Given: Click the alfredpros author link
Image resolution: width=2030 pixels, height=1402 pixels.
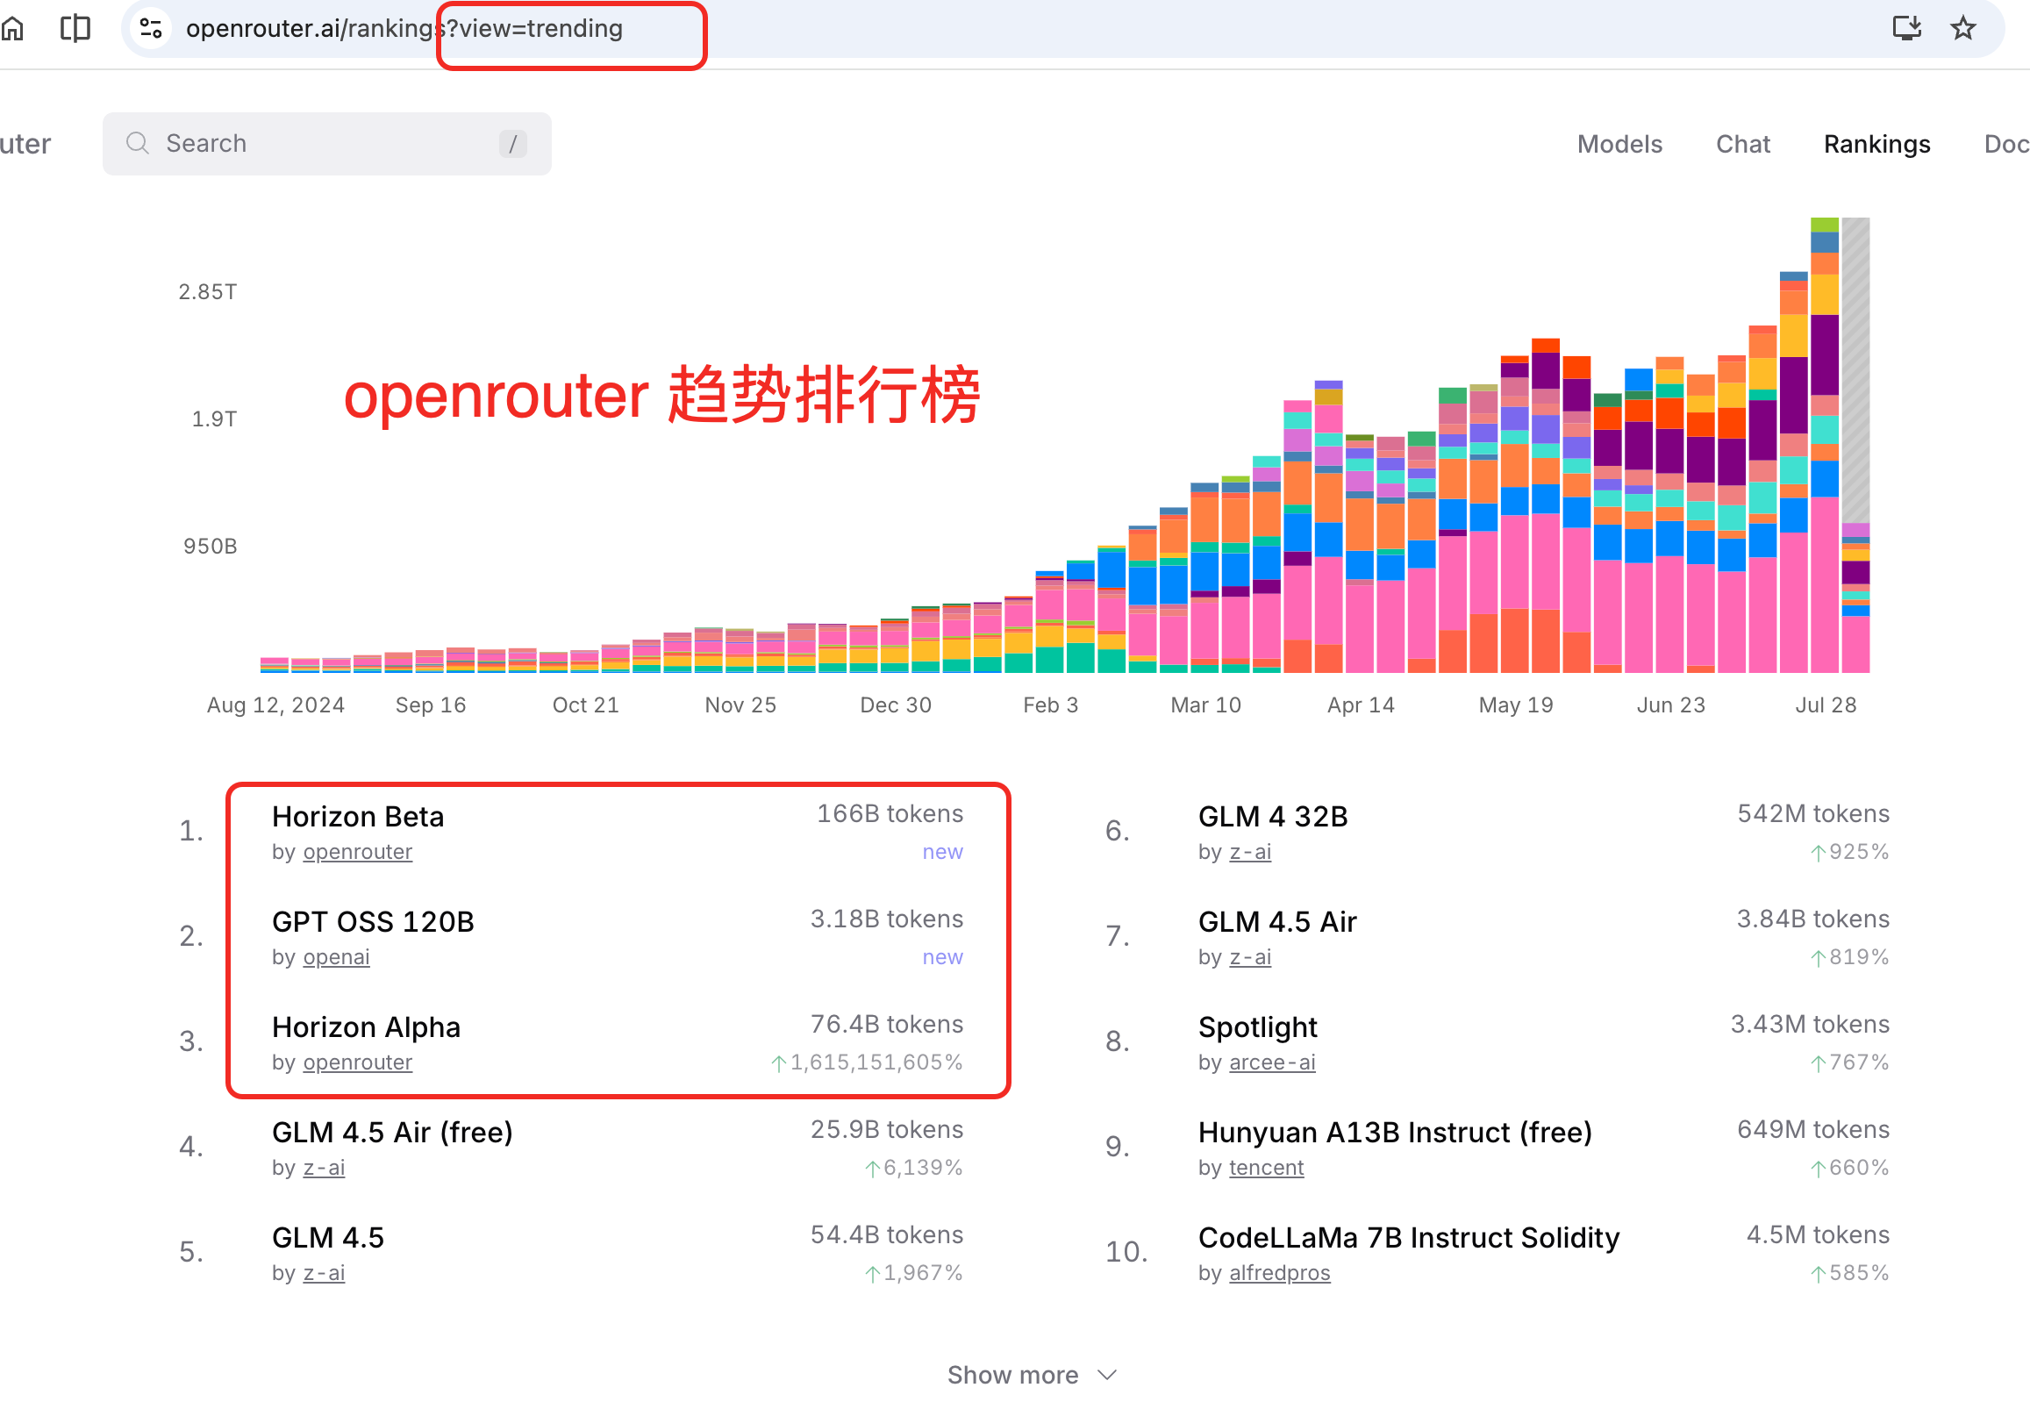Looking at the screenshot, I should tap(1279, 1274).
